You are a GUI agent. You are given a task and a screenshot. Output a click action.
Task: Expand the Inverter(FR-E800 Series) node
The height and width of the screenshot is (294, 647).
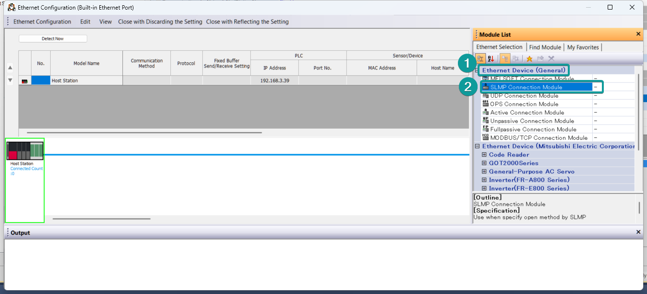pyautogui.click(x=484, y=188)
